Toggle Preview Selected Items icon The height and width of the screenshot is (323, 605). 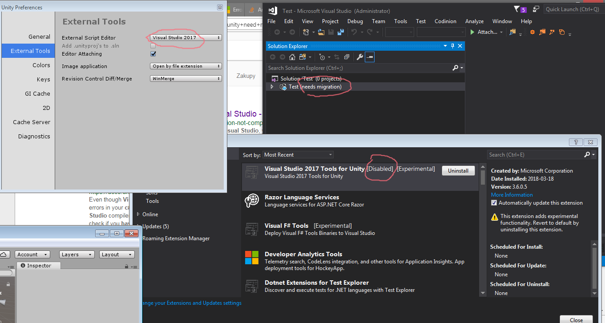(x=370, y=57)
